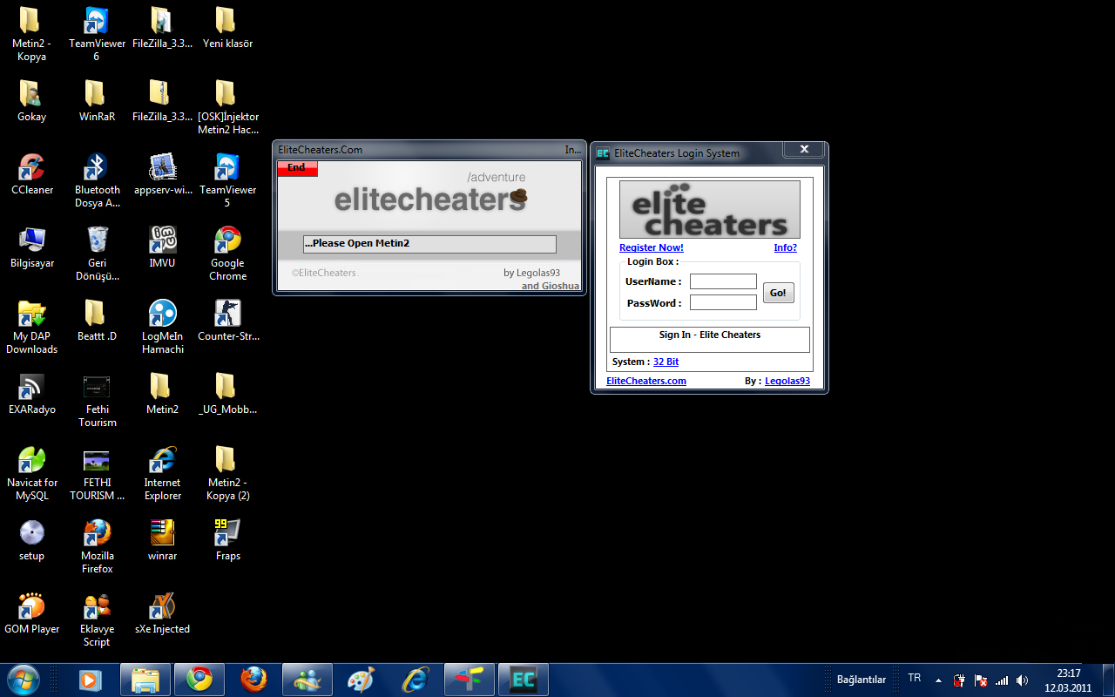
Task: Select the appserv-wi... installer icon
Action: pos(163,174)
